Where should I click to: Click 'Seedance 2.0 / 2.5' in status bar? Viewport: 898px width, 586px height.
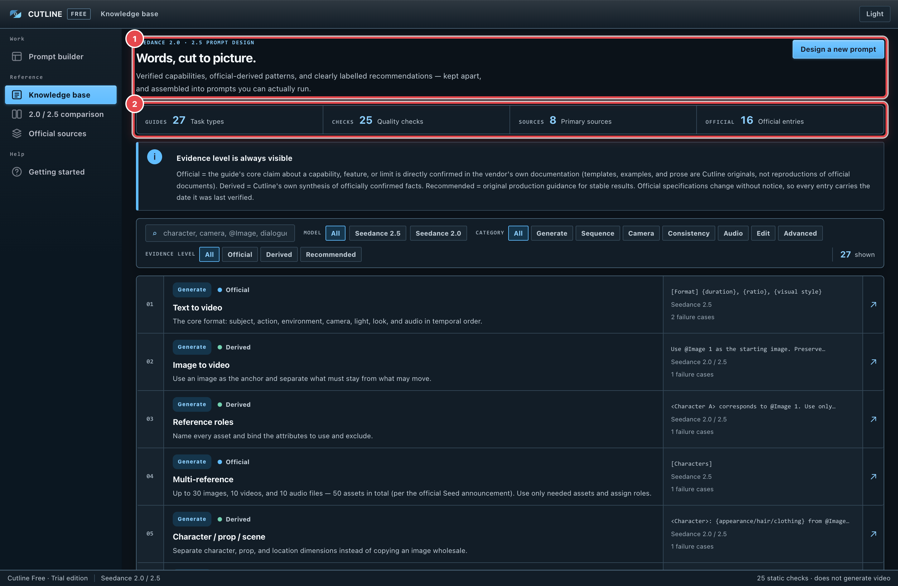tap(131, 578)
